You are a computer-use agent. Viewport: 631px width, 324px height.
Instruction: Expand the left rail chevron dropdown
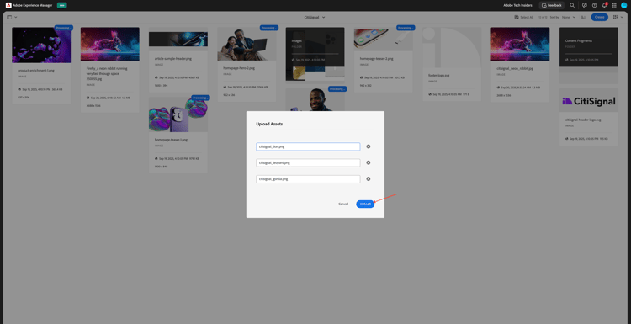coord(16,17)
